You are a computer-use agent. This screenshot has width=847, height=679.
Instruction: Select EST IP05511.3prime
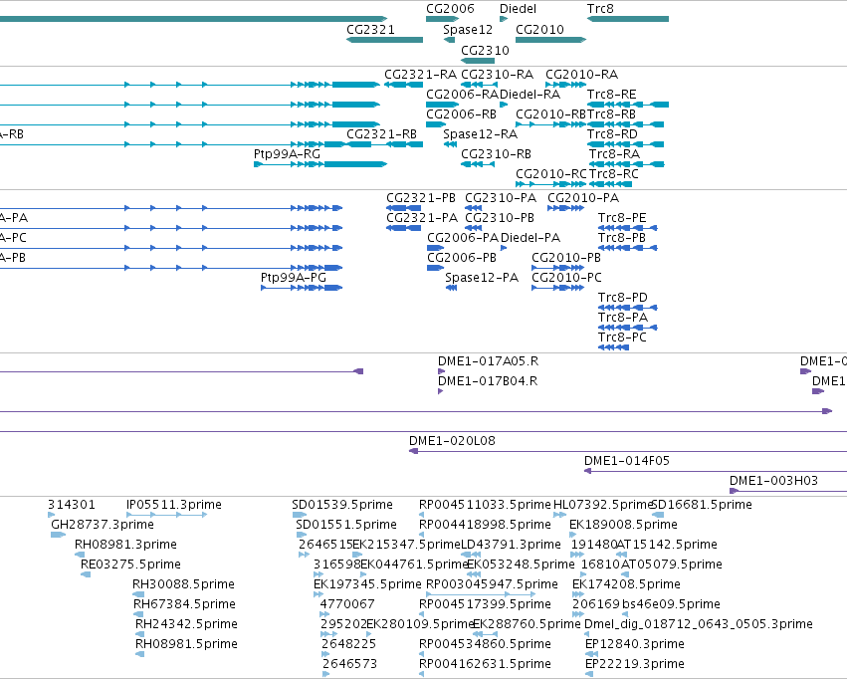pyautogui.click(x=167, y=515)
